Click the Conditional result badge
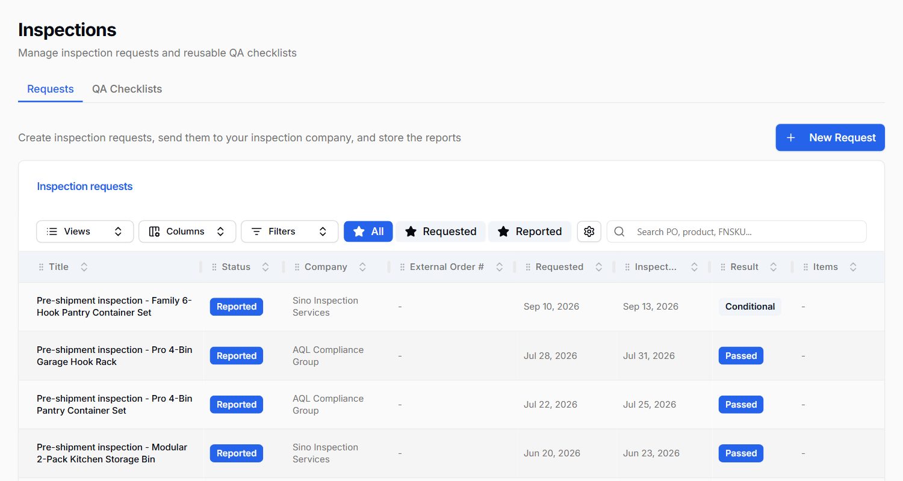This screenshot has height=481, width=903. (750, 307)
